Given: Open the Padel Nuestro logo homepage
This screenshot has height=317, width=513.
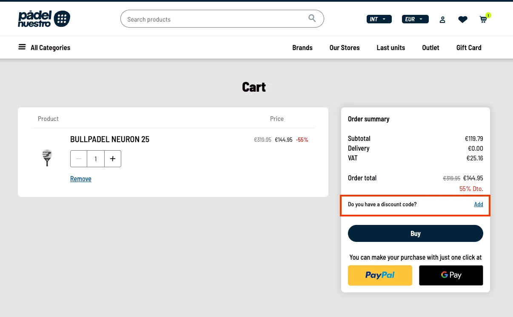Looking at the screenshot, I should 44,19.
